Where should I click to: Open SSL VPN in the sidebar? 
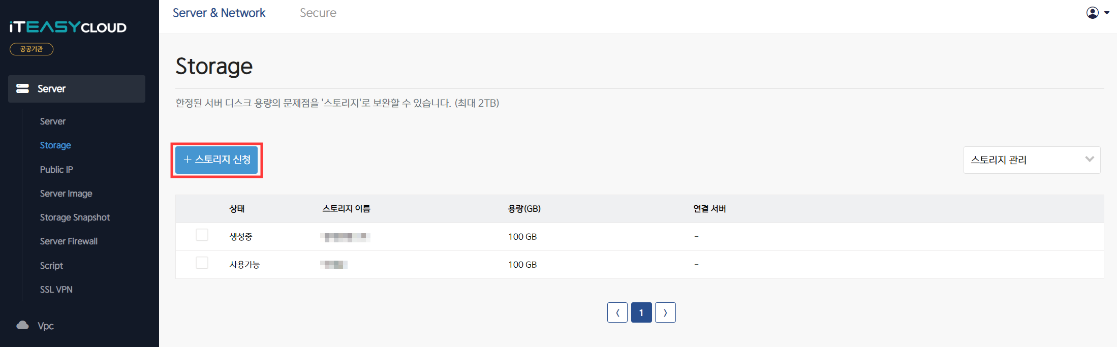pyautogui.click(x=56, y=290)
